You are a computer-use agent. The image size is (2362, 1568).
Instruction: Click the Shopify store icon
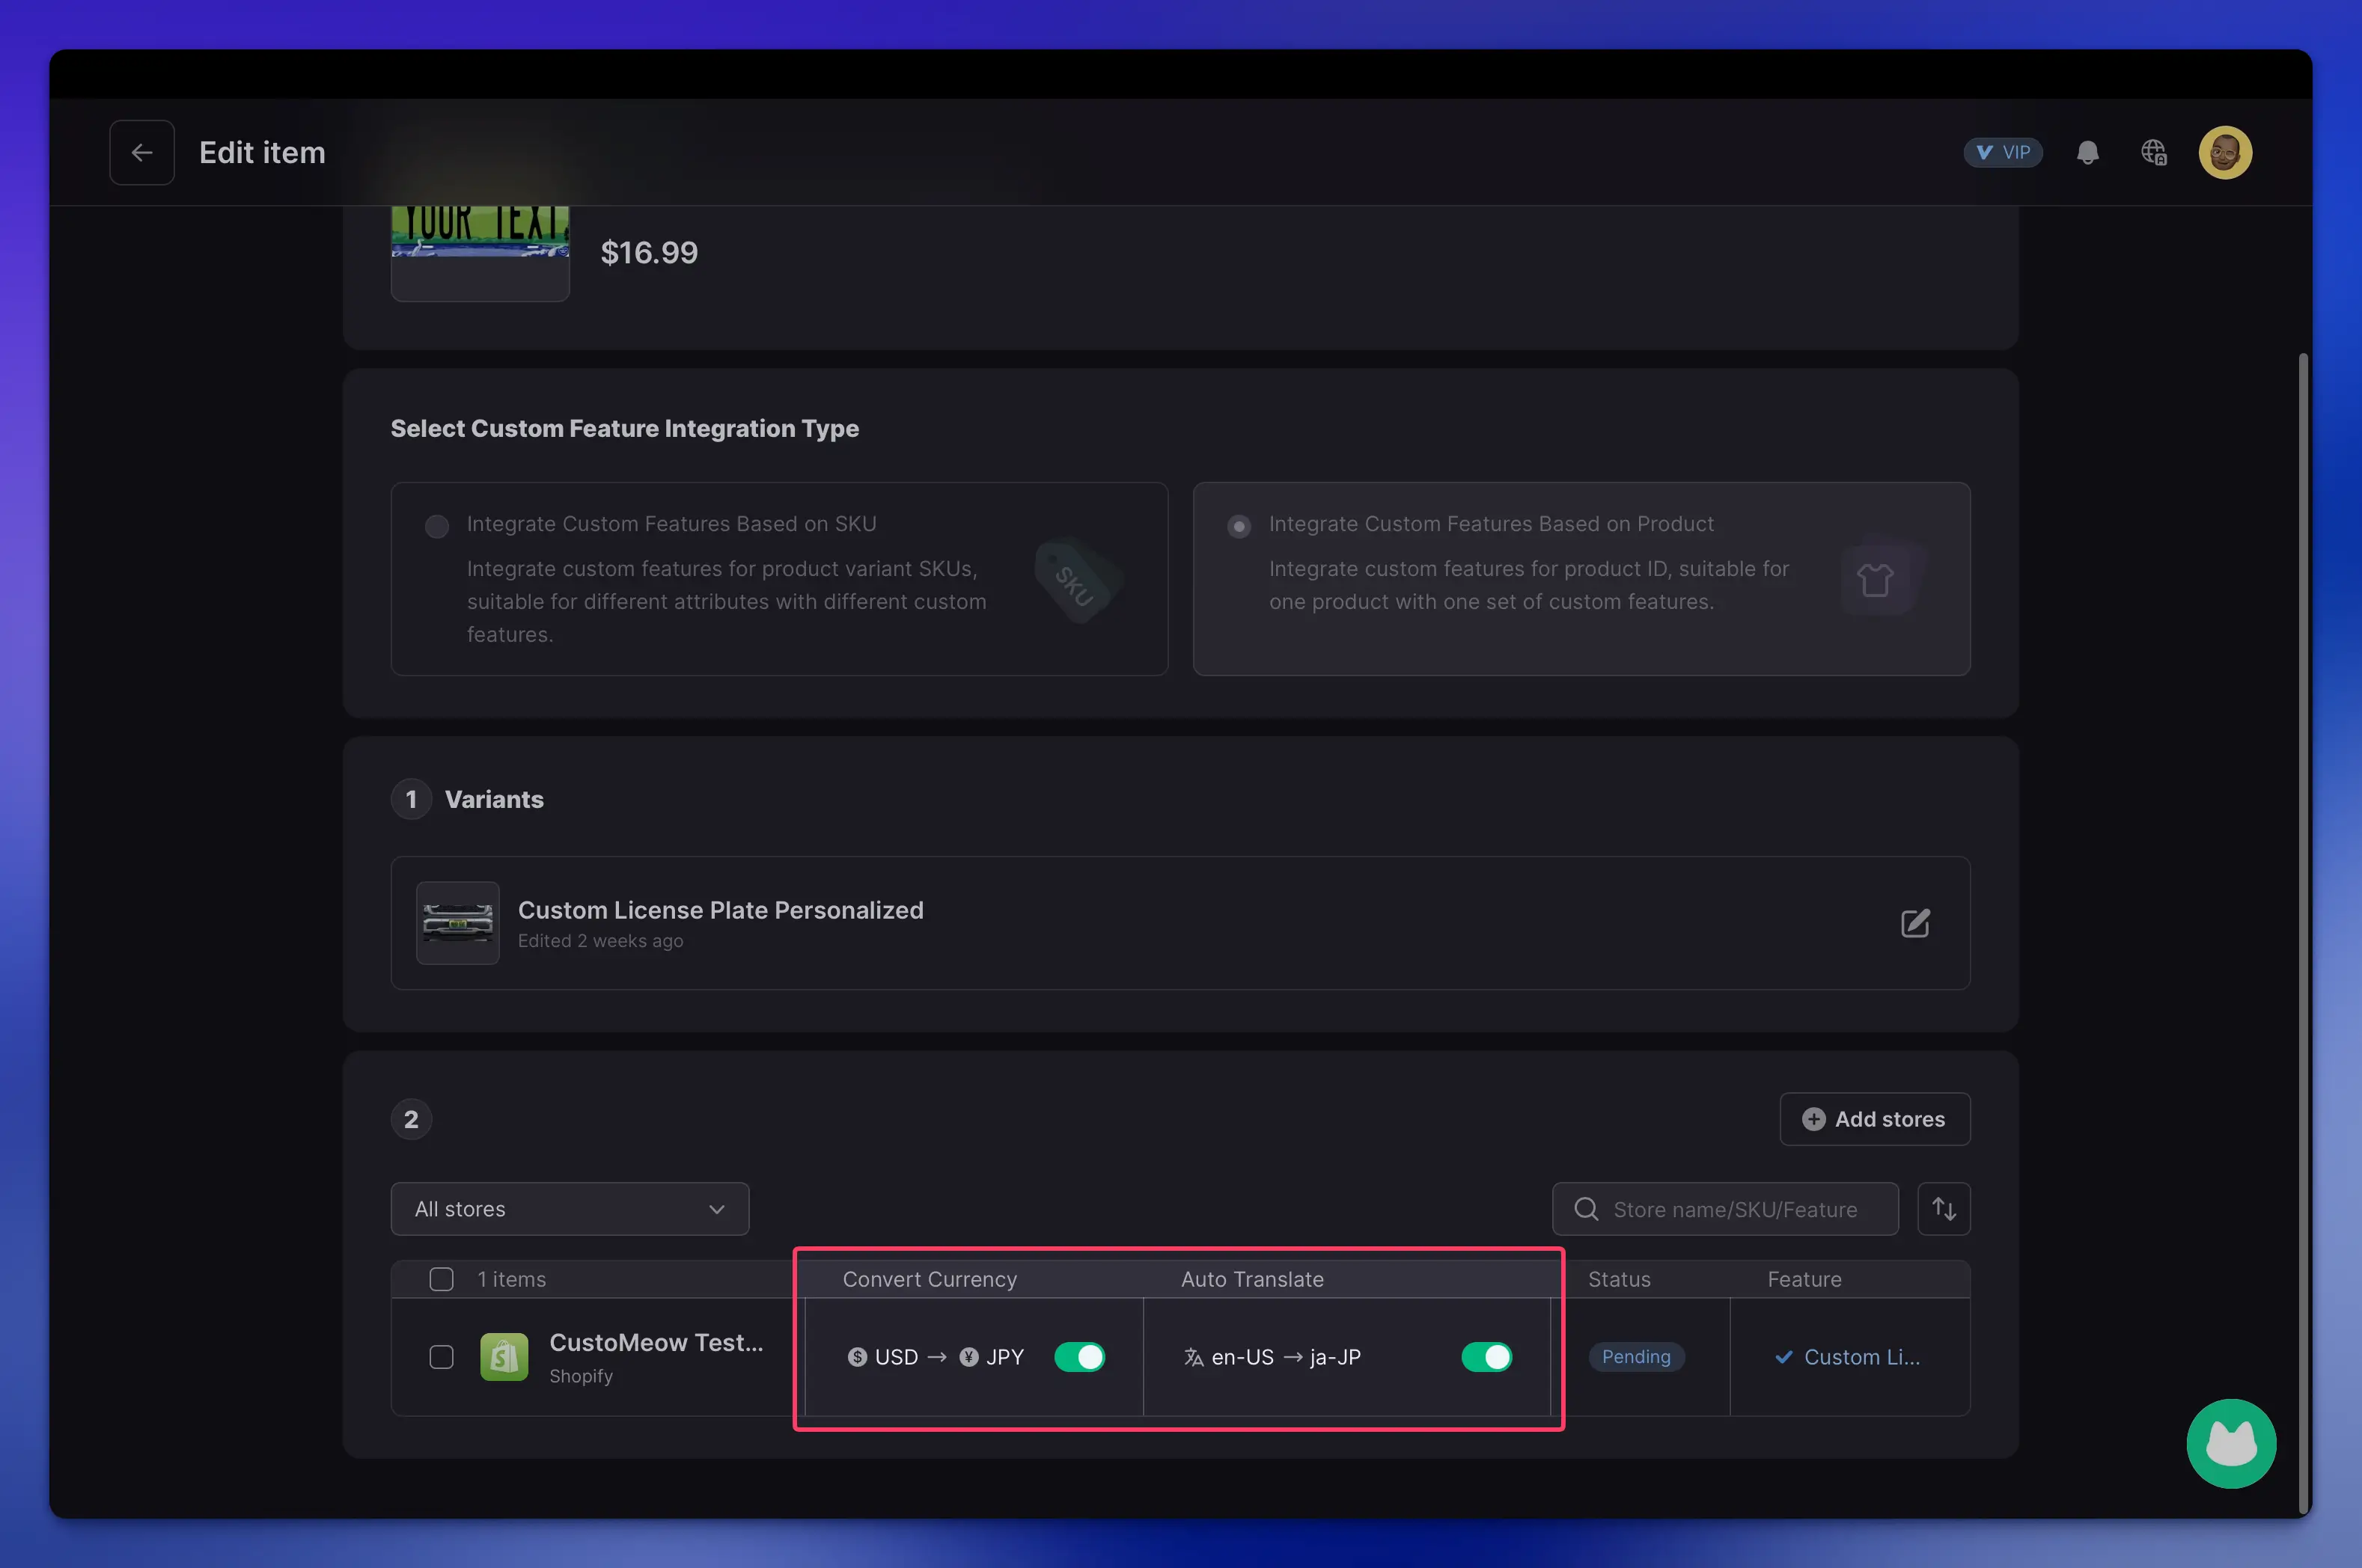504,1356
